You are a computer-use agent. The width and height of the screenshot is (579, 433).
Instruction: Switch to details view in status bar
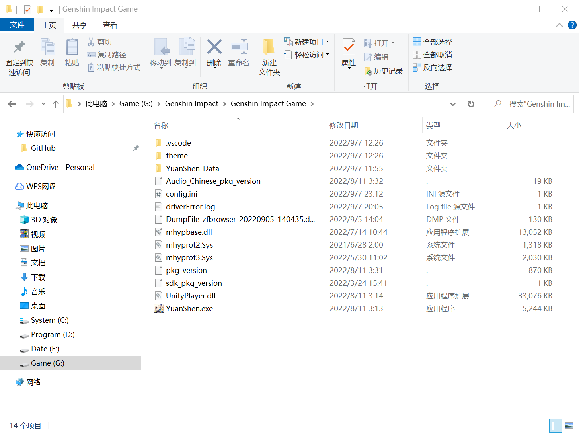(x=556, y=426)
